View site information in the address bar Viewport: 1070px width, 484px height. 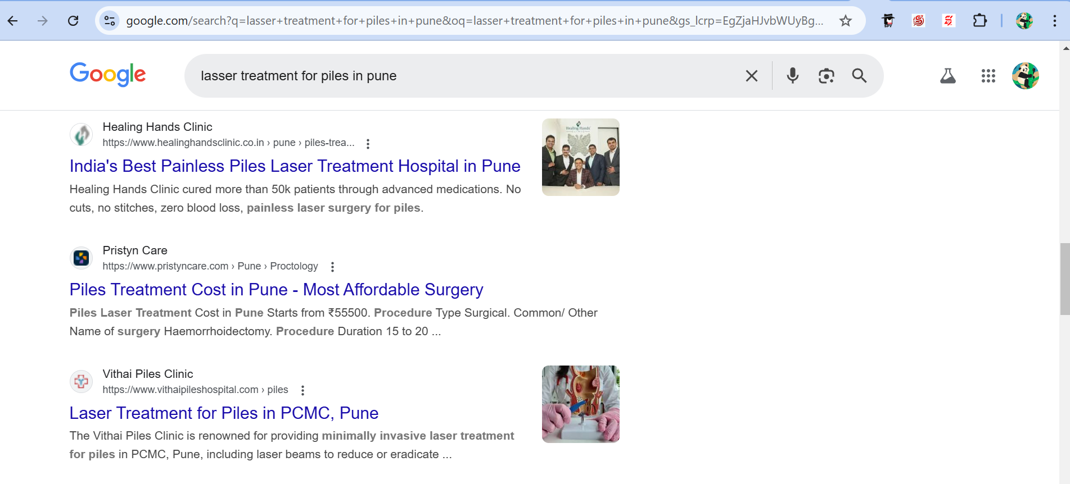[110, 21]
